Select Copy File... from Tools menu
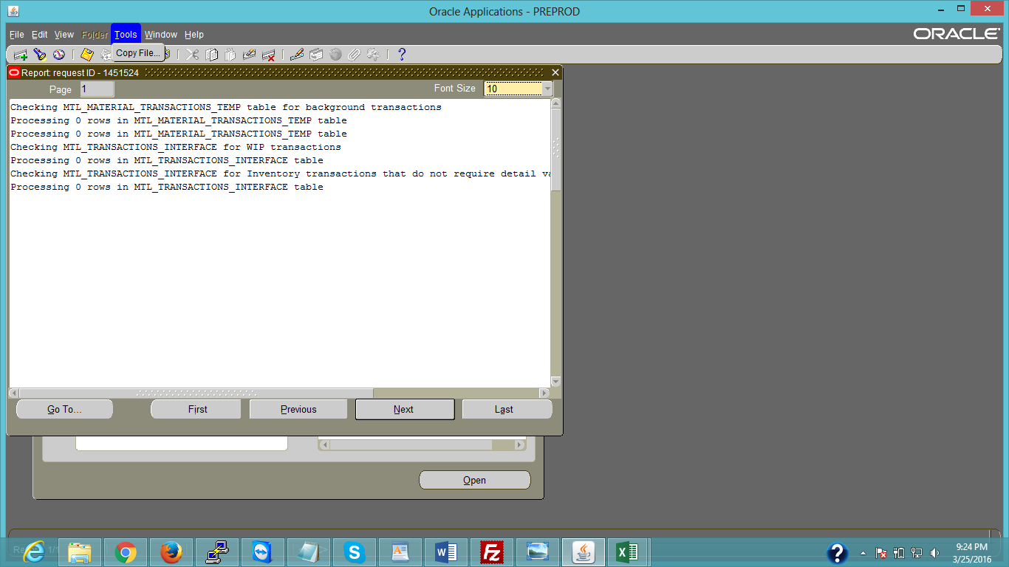The height and width of the screenshot is (567, 1009). coord(137,53)
